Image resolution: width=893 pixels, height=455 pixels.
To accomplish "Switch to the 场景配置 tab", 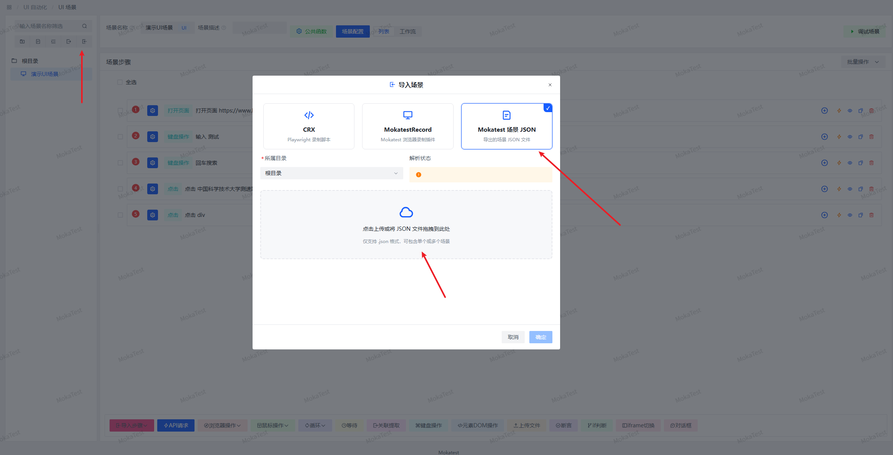I will 353,31.
